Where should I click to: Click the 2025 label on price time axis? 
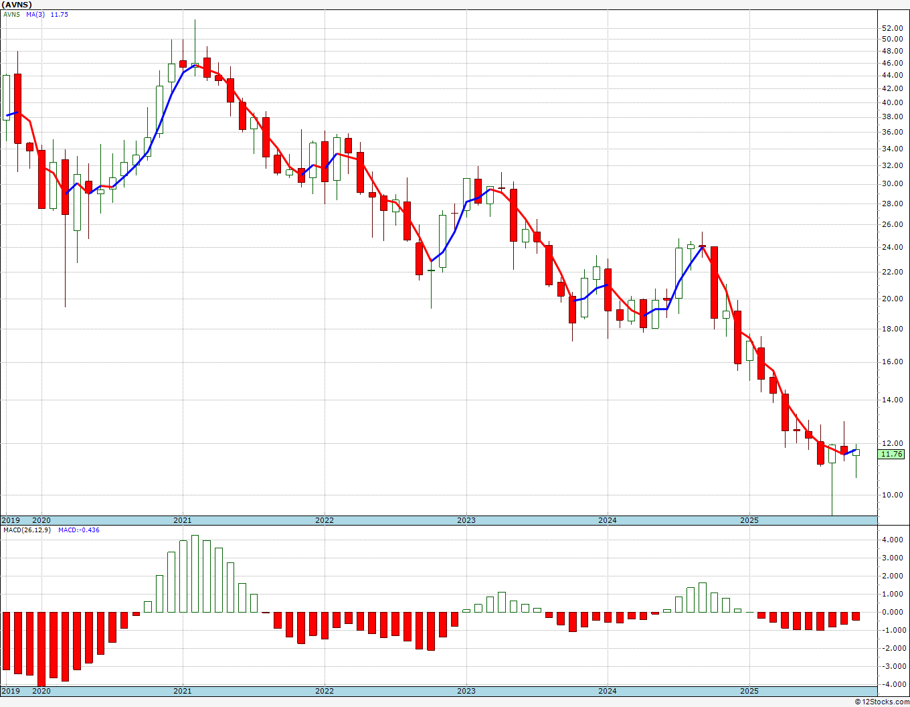coord(749,520)
